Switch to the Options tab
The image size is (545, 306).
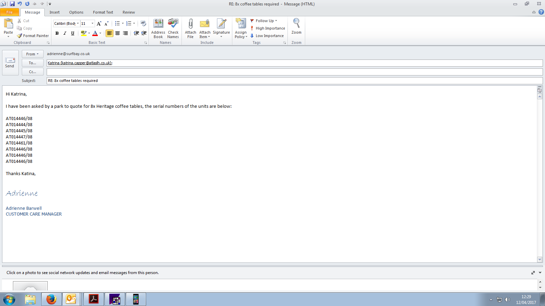point(76,12)
